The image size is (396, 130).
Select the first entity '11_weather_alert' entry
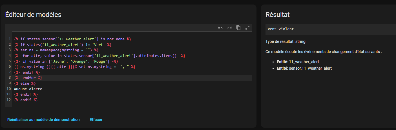pos(298,61)
